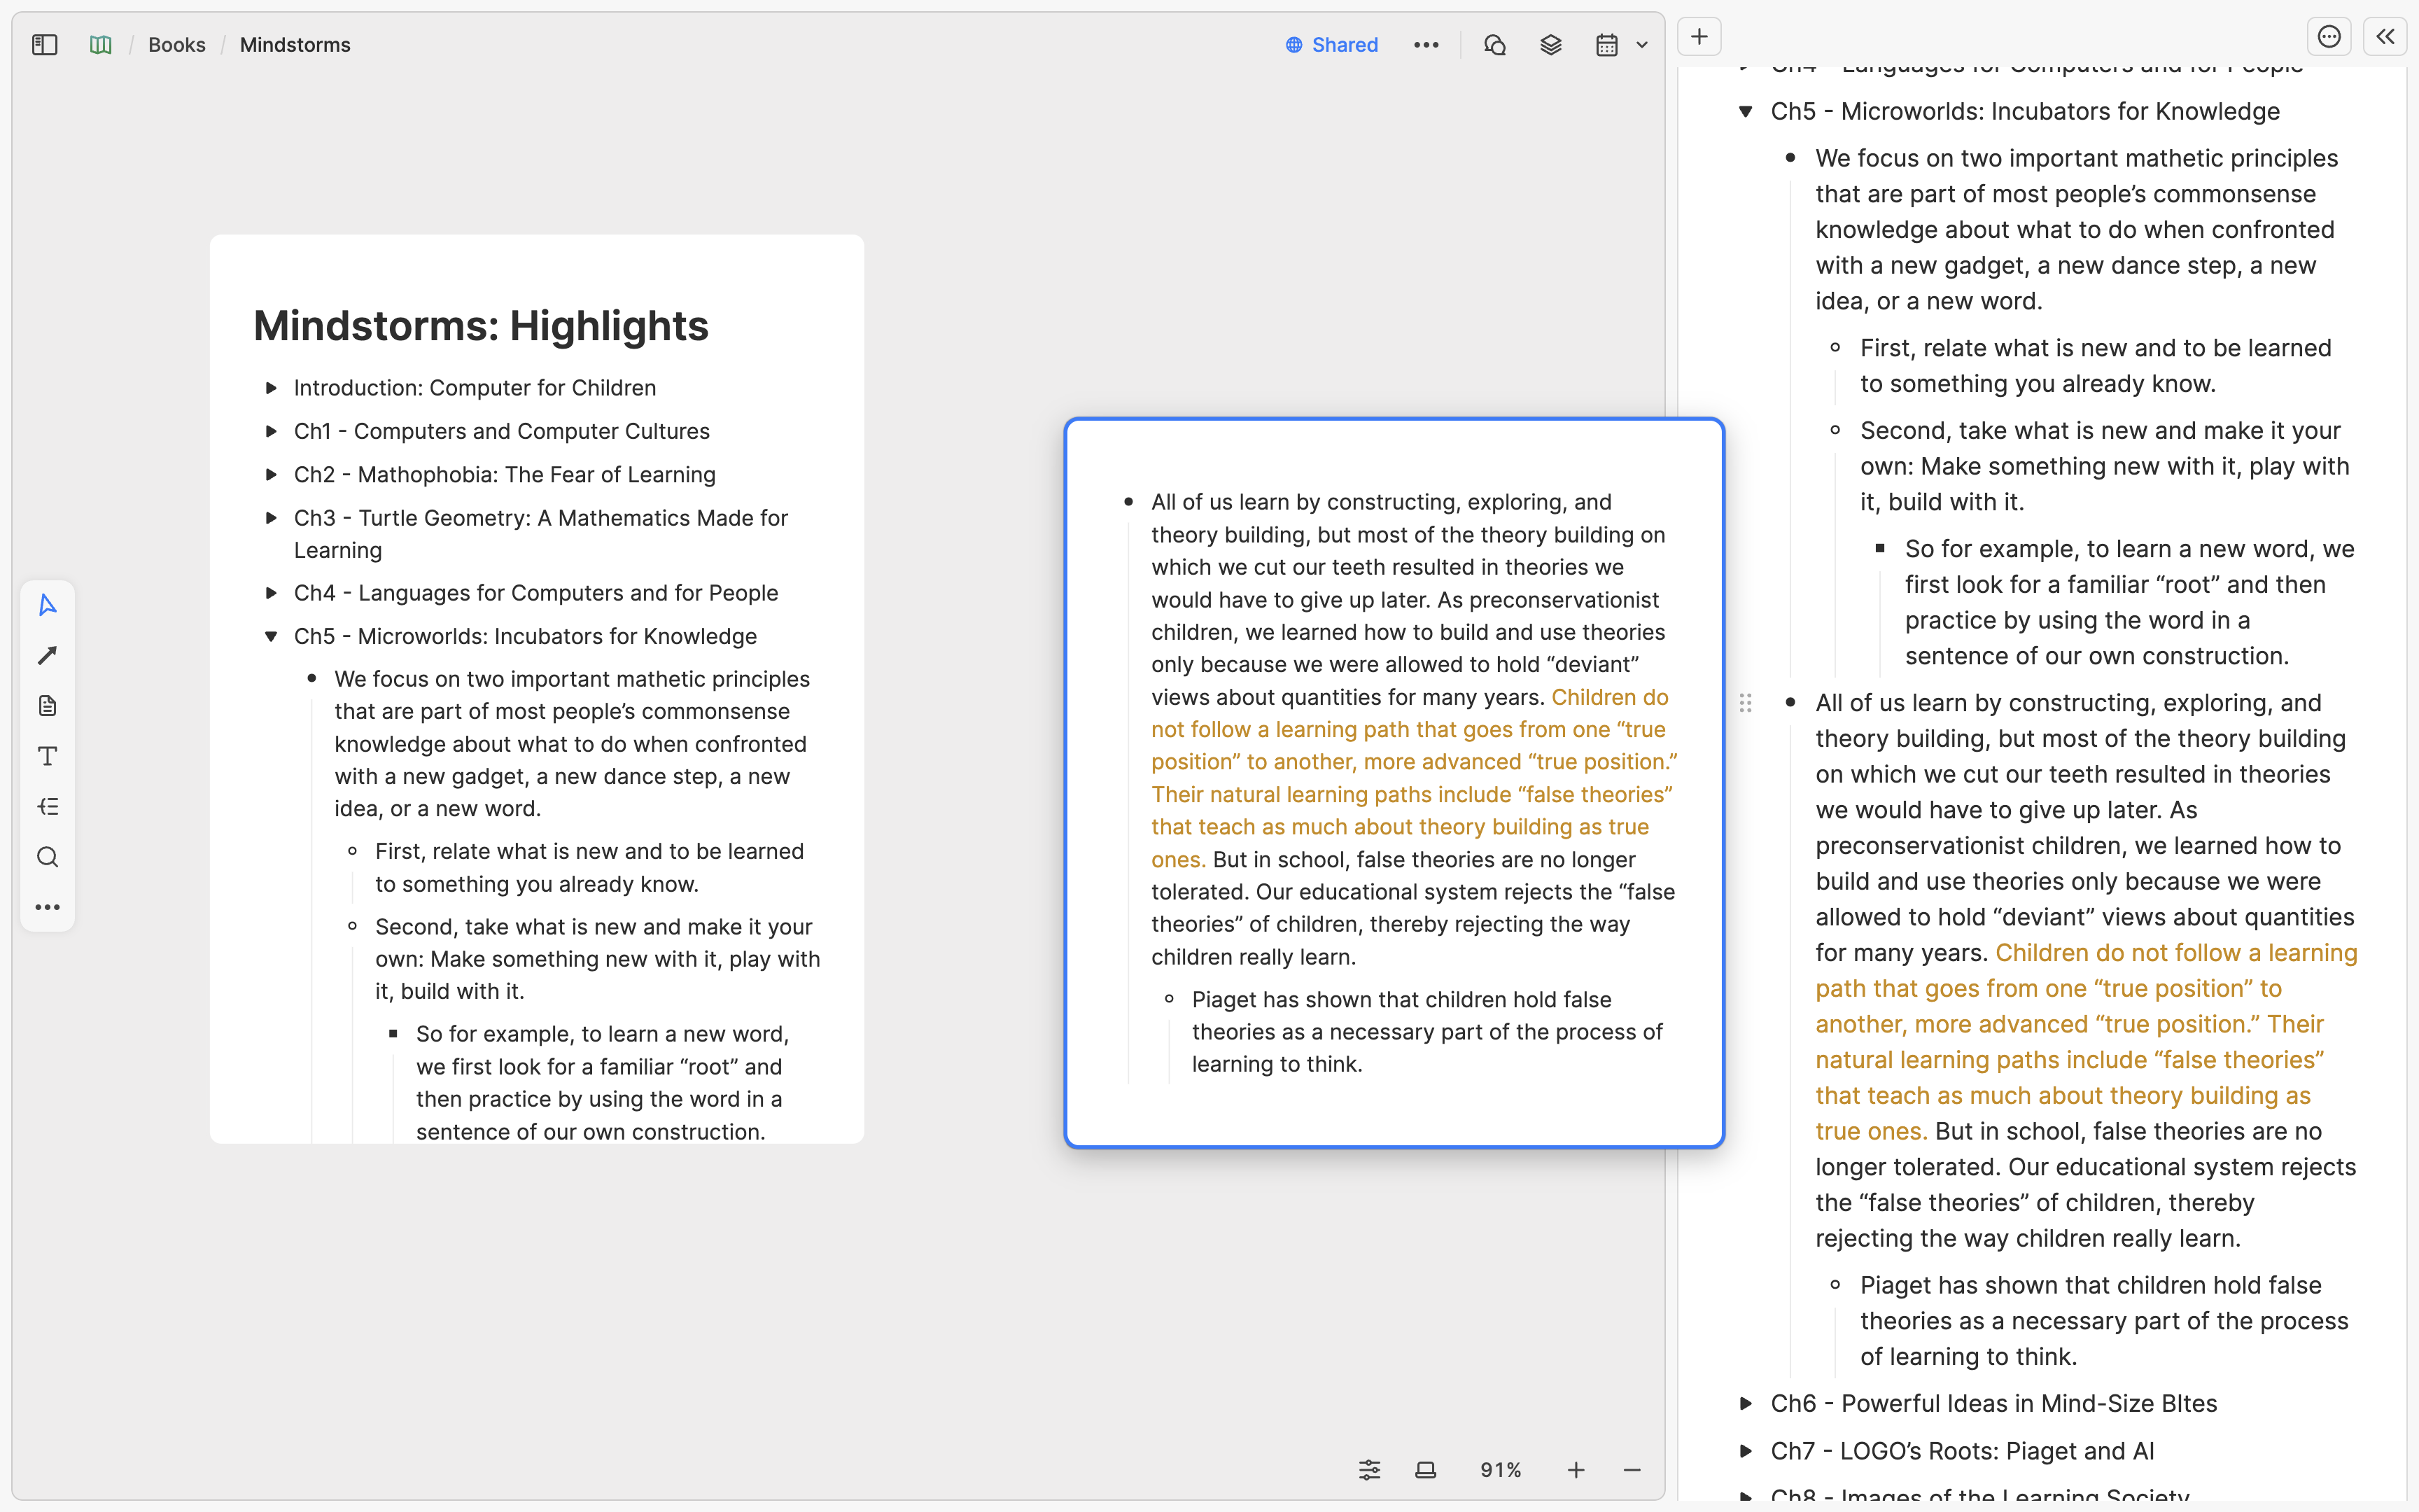
Task: Open the more options menu in the header
Action: click(1426, 45)
